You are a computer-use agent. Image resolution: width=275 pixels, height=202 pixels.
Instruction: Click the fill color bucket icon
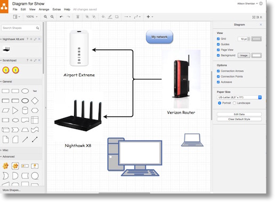103,16
